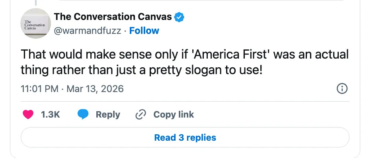Expand the Read 3 replies button
This screenshot has width=371, height=161.
(185, 138)
